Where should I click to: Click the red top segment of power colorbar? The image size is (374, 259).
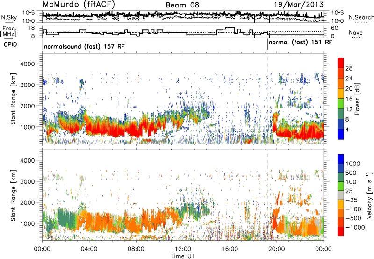(341, 63)
